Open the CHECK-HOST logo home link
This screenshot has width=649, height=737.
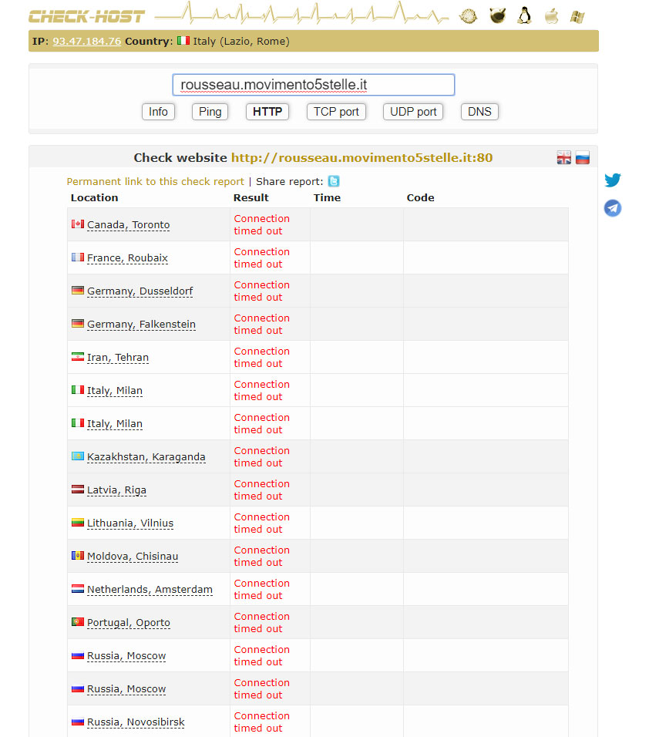coord(86,17)
